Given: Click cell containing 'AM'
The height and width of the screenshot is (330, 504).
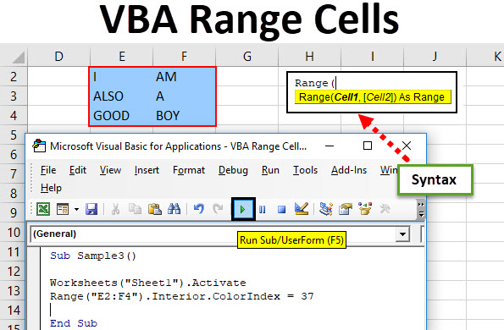Looking at the screenshot, I should coord(184,77).
